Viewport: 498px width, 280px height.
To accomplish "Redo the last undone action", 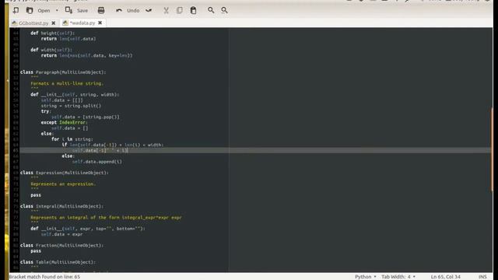I will [x=149, y=10].
